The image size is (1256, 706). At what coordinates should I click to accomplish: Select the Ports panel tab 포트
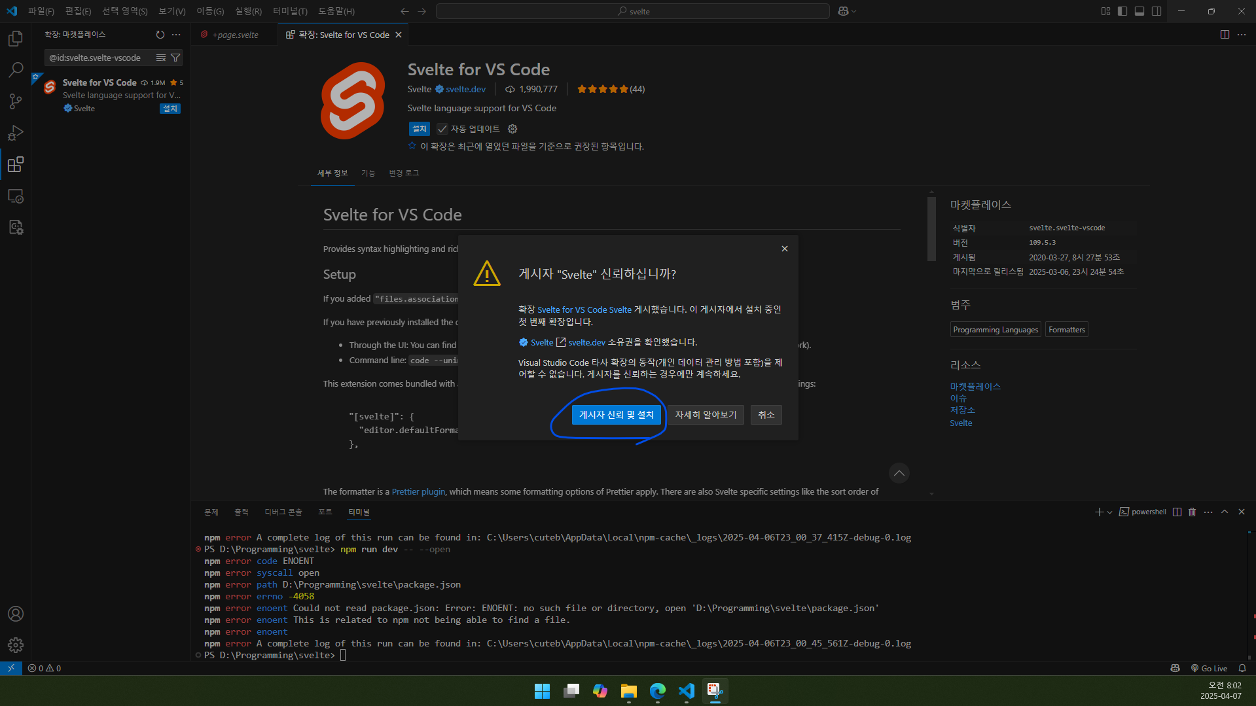tap(325, 512)
